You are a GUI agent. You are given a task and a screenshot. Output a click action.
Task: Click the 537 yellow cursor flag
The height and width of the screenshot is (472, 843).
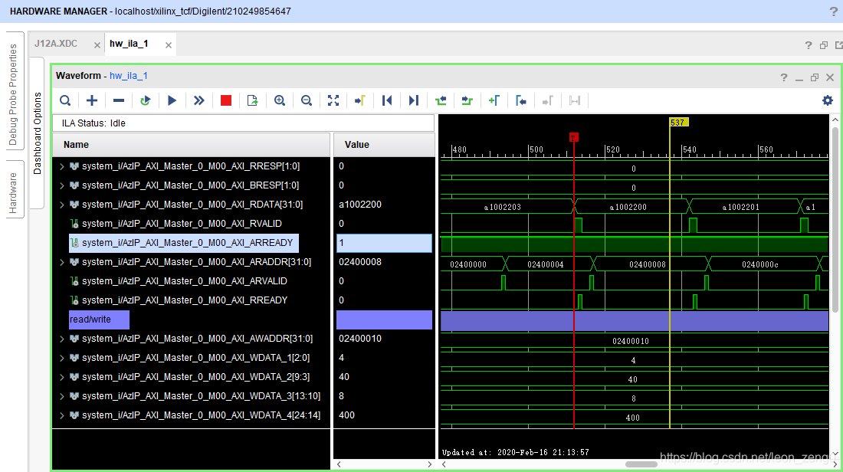[678, 123]
